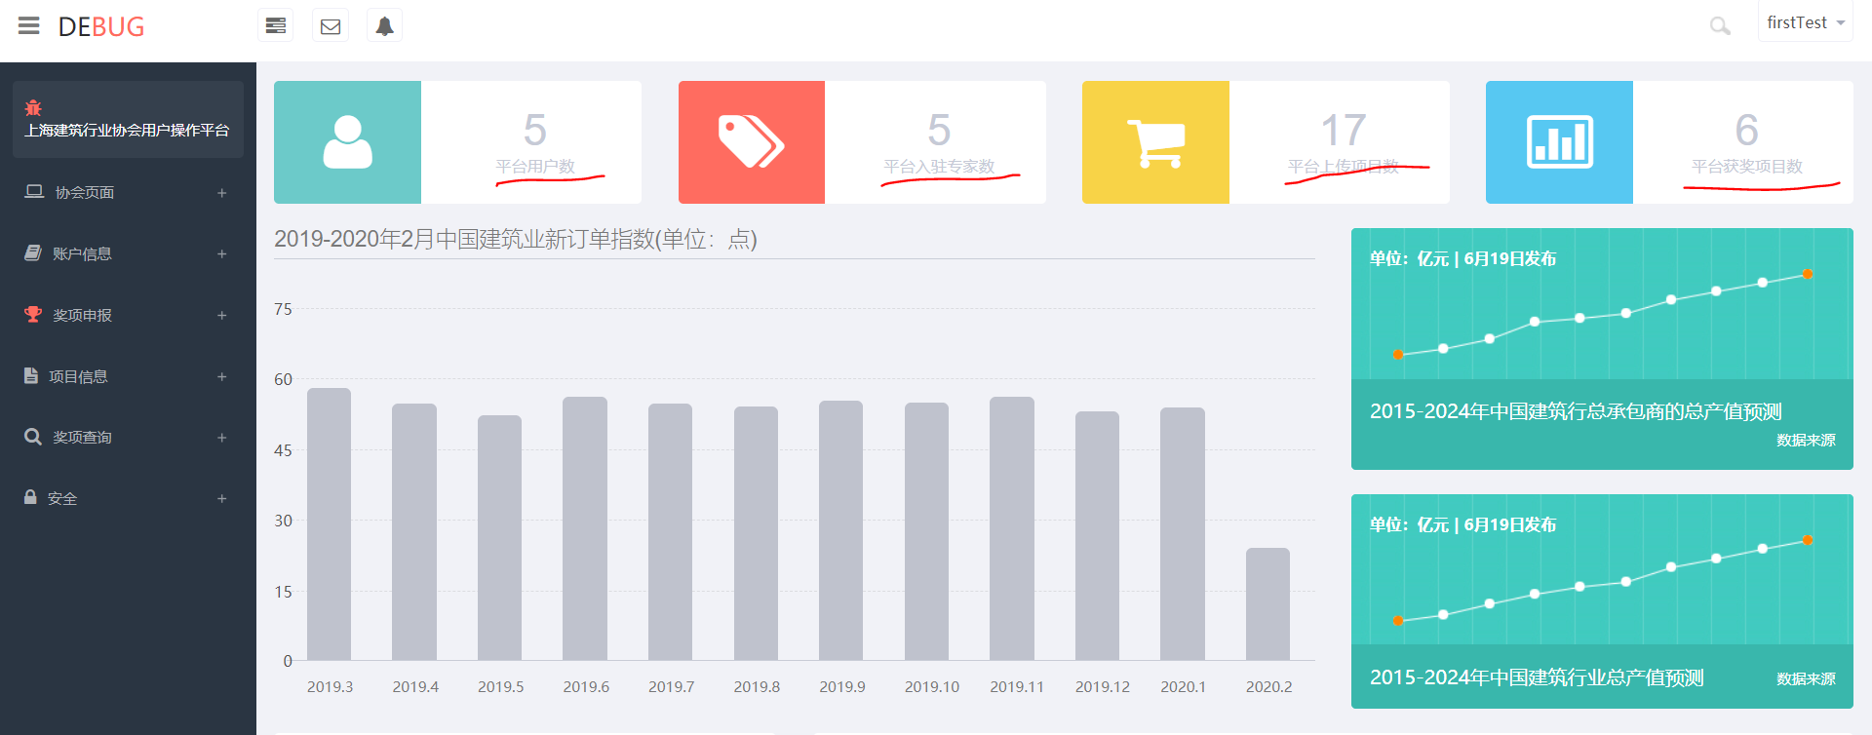1872x735 pixels.
Task: Click the yellow shopping cart icon tile
Action: click(1155, 142)
